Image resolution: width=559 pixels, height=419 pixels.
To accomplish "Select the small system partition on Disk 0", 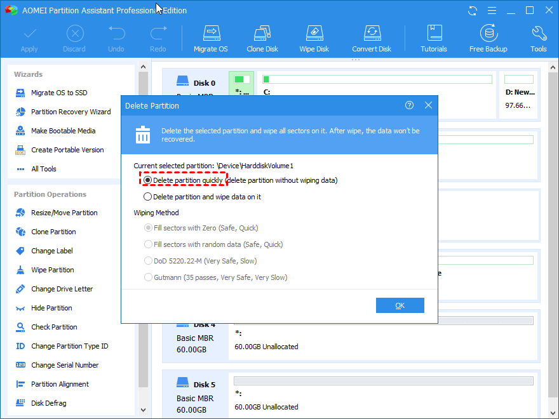I will click(241, 83).
